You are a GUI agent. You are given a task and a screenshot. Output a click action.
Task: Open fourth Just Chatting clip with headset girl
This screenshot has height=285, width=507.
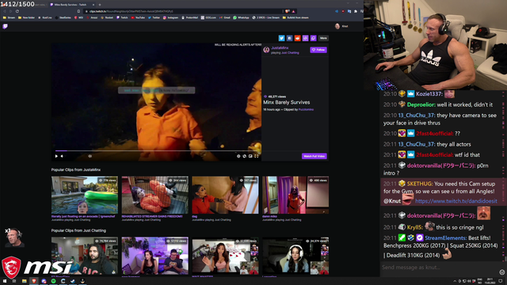[295, 256]
